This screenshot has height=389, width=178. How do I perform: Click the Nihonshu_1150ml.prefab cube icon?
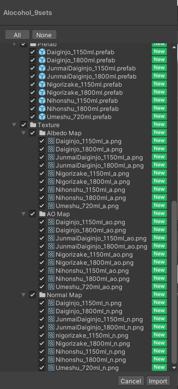click(x=42, y=101)
